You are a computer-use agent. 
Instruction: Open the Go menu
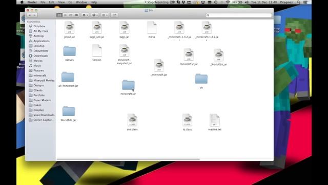[x=70, y=2]
